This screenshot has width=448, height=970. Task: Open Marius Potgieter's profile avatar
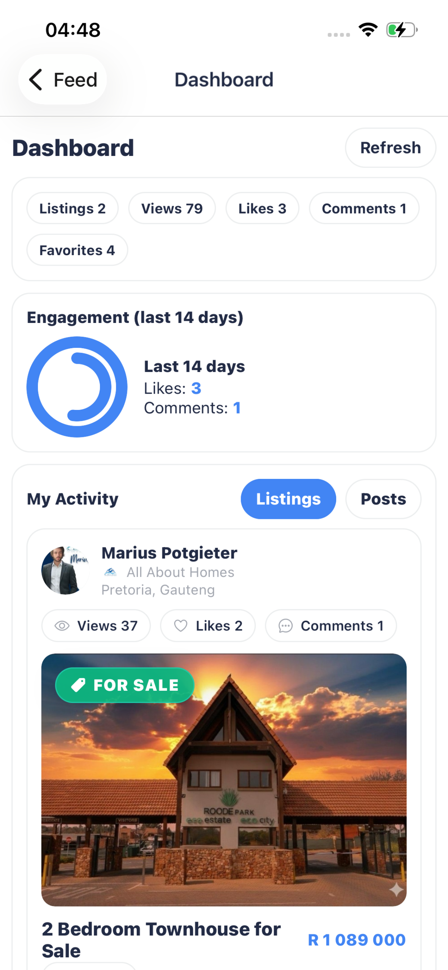coord(66,571)
